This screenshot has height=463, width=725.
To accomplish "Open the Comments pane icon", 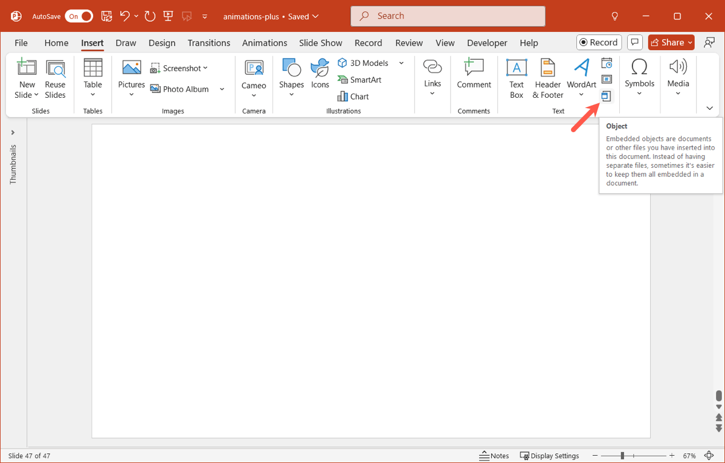I will click(x=634, y=42).
